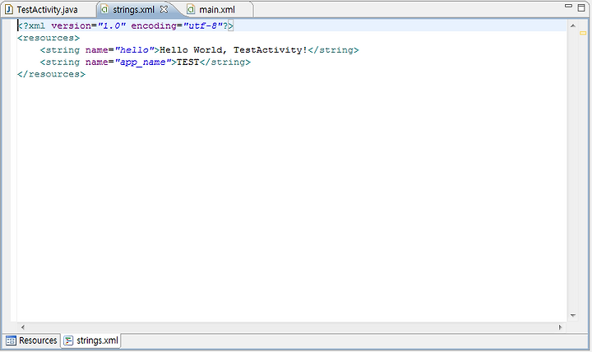Switch to the TestActivity.java tab

point(47,9)
